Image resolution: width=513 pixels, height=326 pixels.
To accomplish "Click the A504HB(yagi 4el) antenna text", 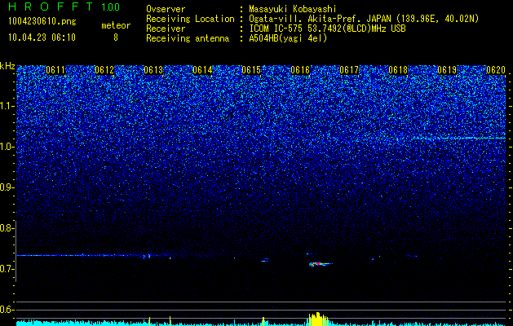I will pyautogui.click(x=288, y=38).
